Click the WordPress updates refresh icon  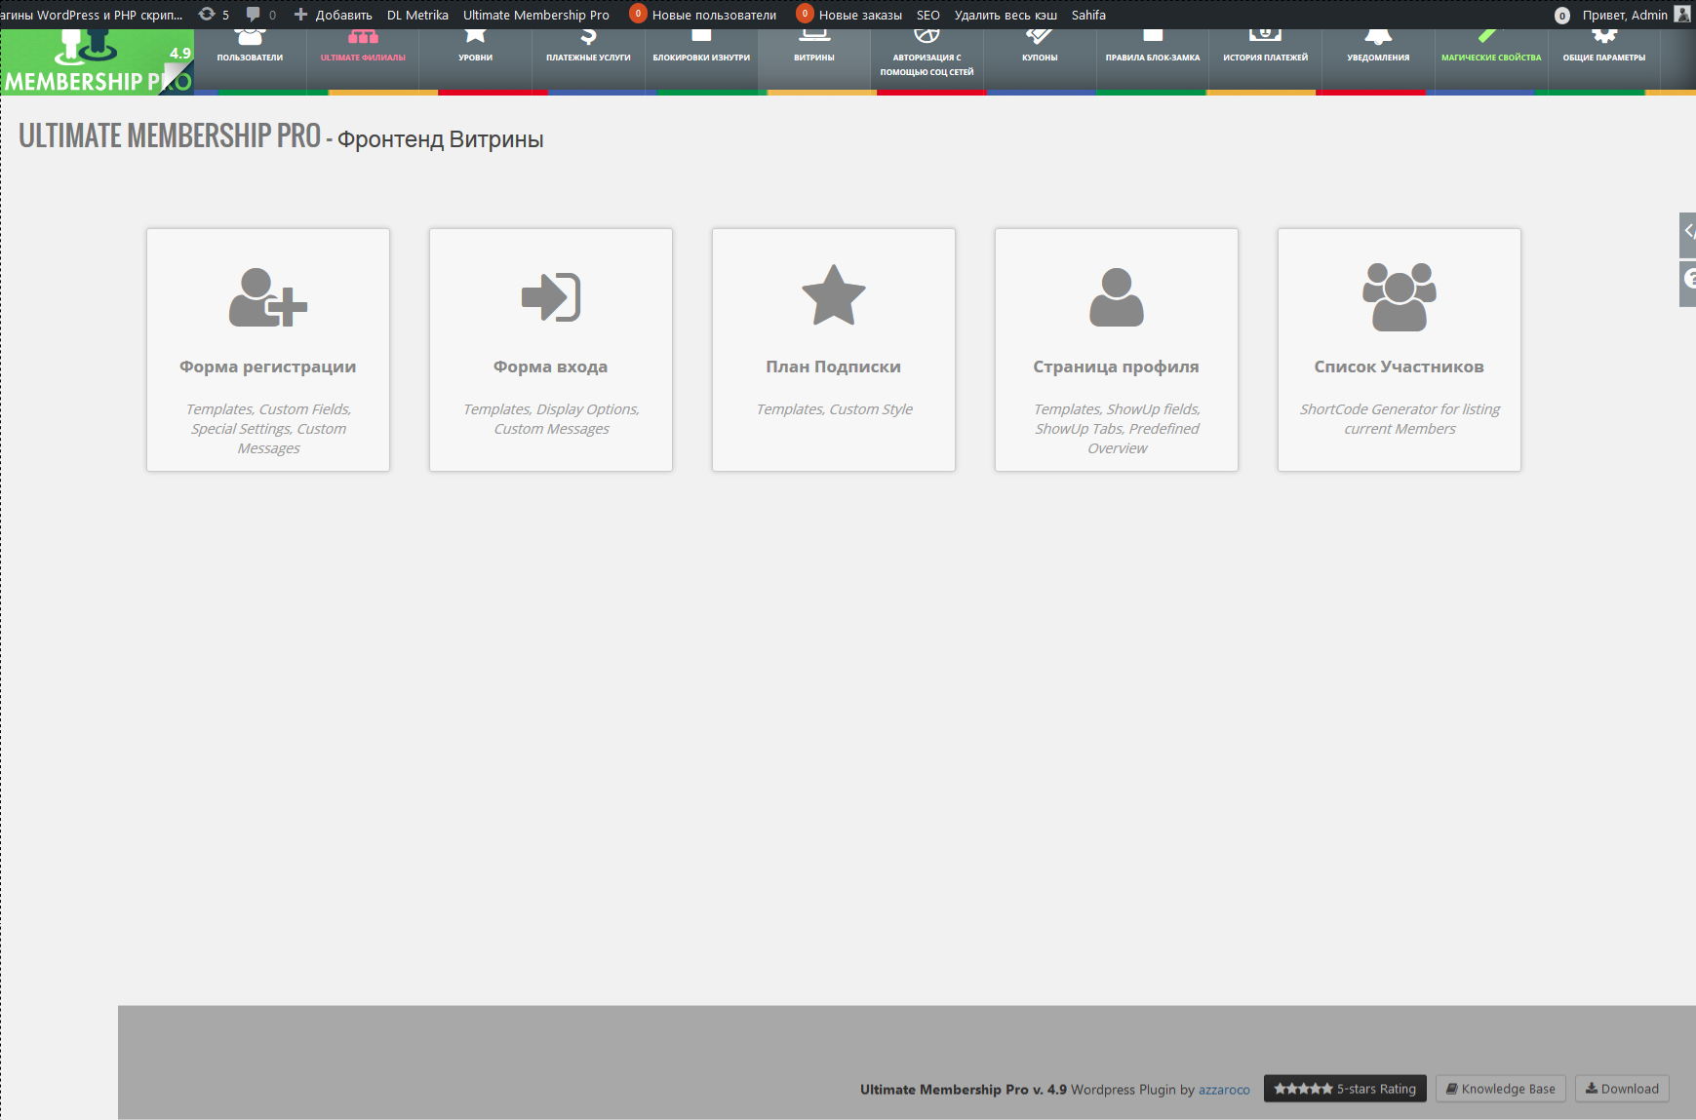click(207, 15)
